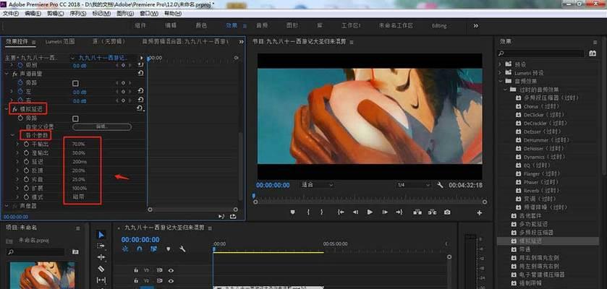Open the 窗口(W) menu
Viewport: 607px width, 289px height.
pos(149,14)
